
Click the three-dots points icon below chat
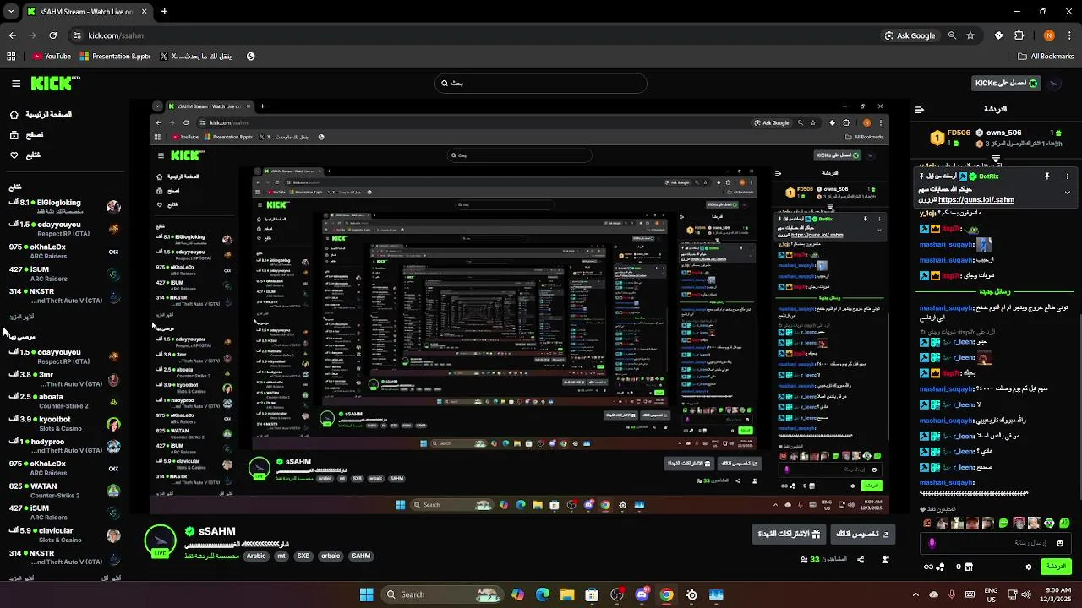point(938,567)
